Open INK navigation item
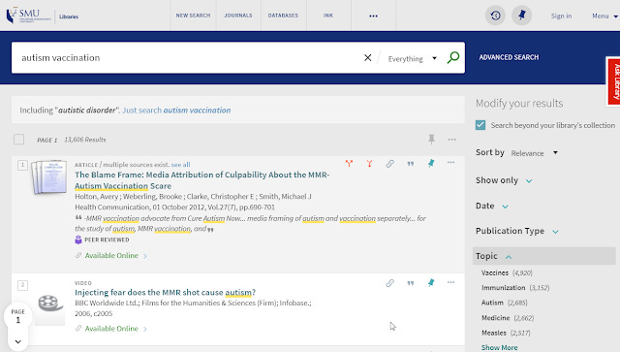The height and width of the screenshot is (352, 620). click(328, 16)
